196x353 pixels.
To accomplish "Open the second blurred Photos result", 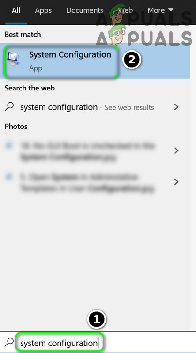I will pos(95,182).
